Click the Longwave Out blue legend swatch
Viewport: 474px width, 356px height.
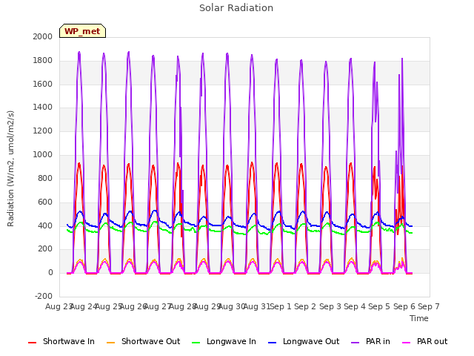pos(272,343)
